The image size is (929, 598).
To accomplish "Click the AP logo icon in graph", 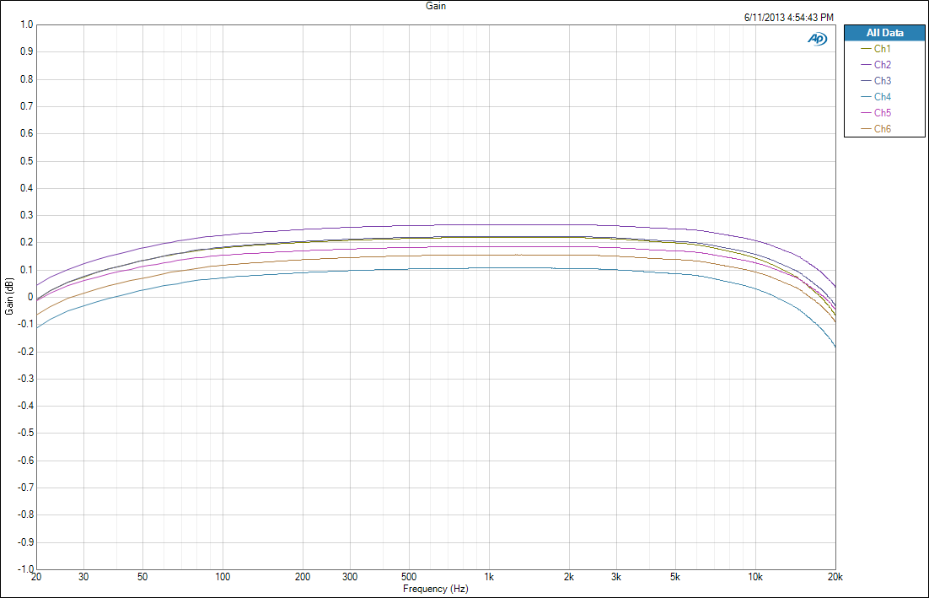I will pyautogui.click(x=817, y=39).
